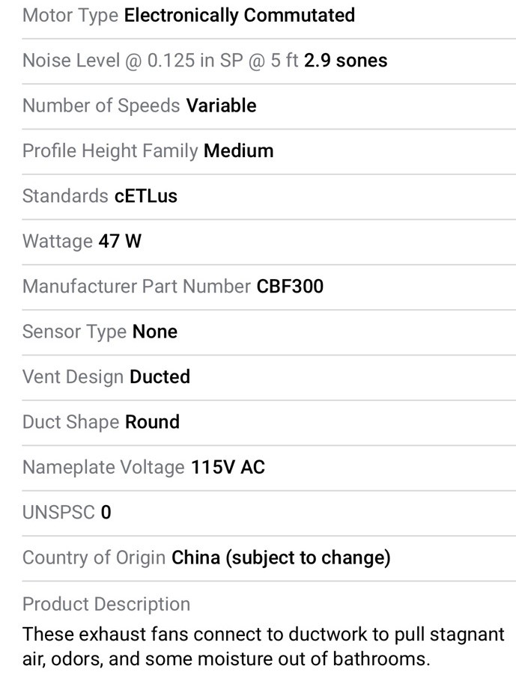Tap the Duct Shape Round value
This screenshot has height=675, width=516.
152,422
